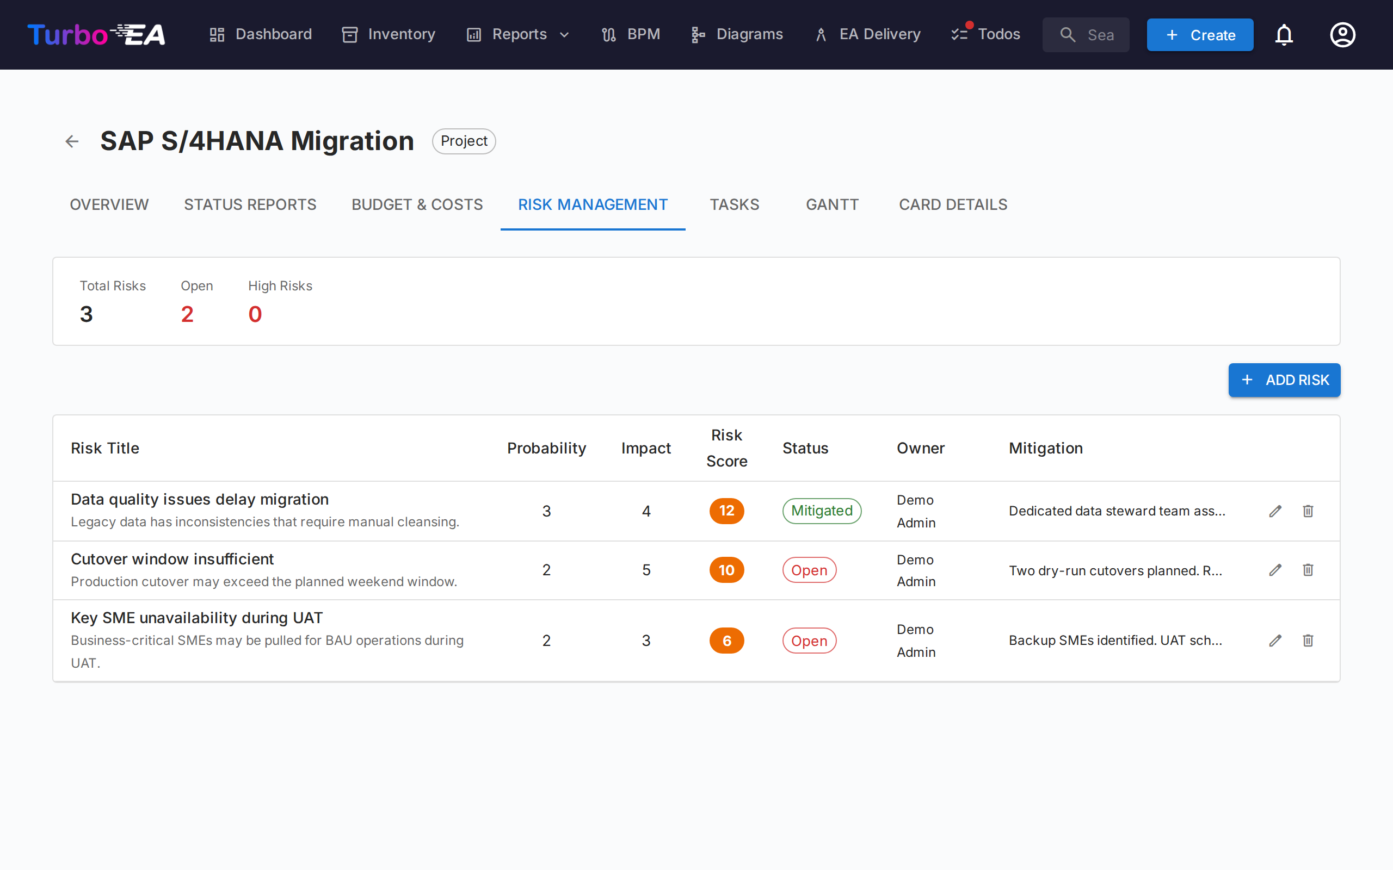The height and width of the screenshot is (870, 1393).
Task: Edit the Cutover window insufficient risk
Action: coord(1275,570)
